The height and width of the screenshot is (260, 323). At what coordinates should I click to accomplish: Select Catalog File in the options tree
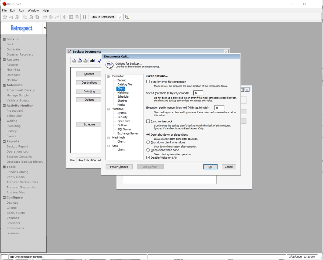click(125, 84)
